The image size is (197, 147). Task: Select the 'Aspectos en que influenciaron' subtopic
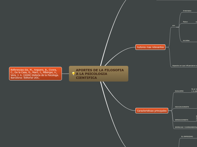click(184, 66)
